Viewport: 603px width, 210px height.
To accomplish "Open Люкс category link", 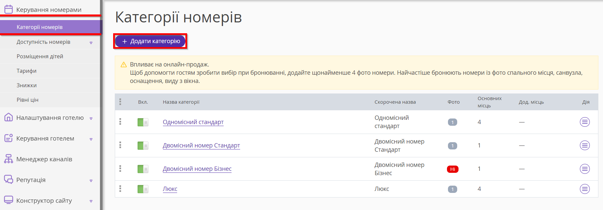I will [x=170, y=189].
